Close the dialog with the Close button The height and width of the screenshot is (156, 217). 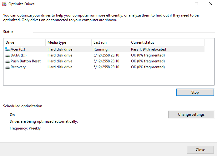click(x=200, y=150)
